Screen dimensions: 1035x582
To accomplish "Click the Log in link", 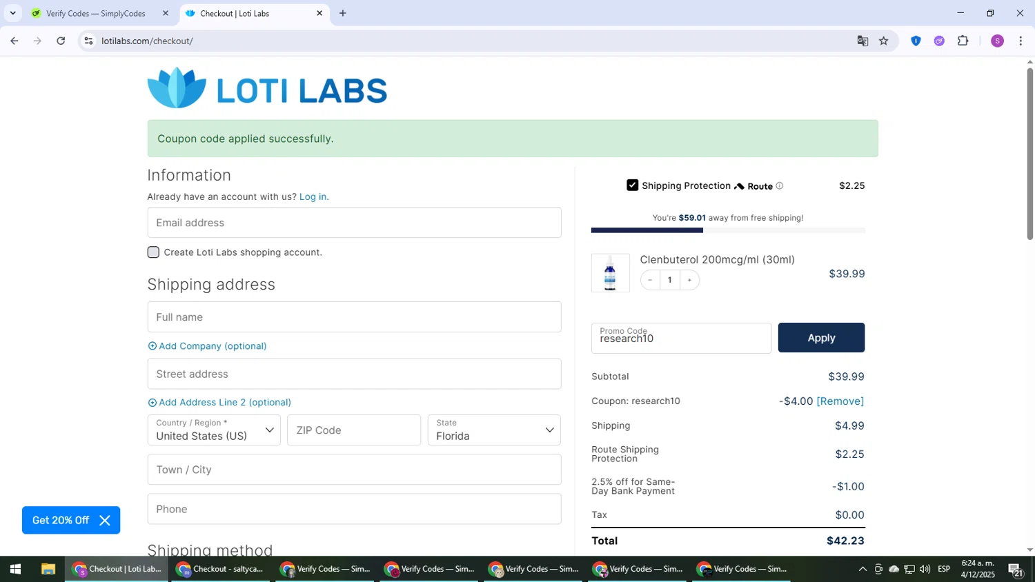I will coord(314,197).
